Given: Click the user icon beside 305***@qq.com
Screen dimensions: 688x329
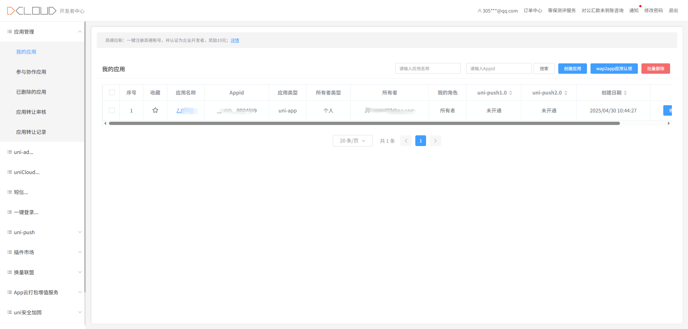Looking at the screenshot, I should pos(479,11).
